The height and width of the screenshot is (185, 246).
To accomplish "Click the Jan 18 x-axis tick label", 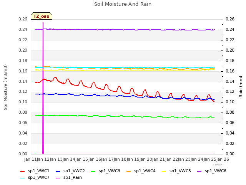I will [x=120, y=159].
